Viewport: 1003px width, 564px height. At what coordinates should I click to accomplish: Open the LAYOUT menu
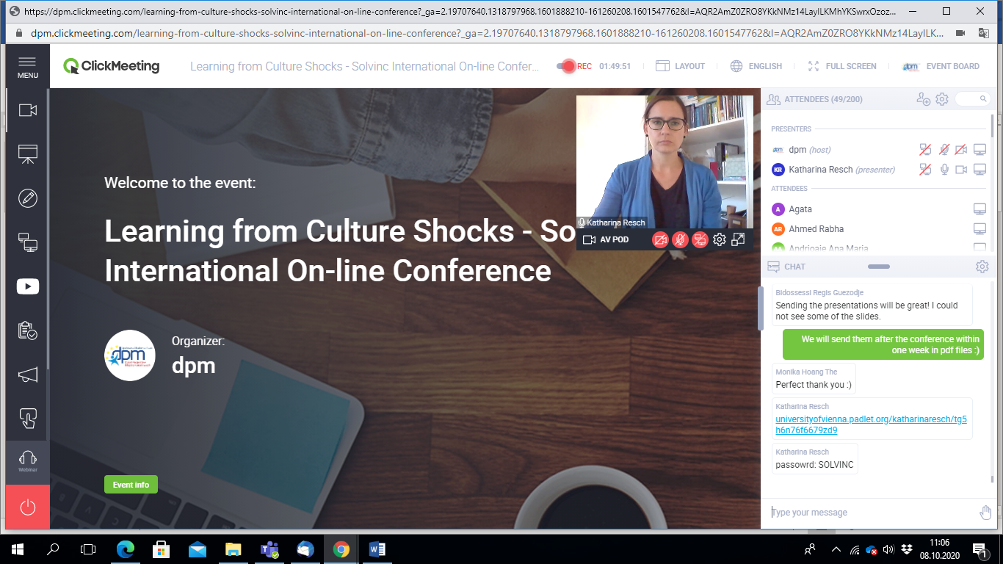pyautogui.click(x=680, y=66)
